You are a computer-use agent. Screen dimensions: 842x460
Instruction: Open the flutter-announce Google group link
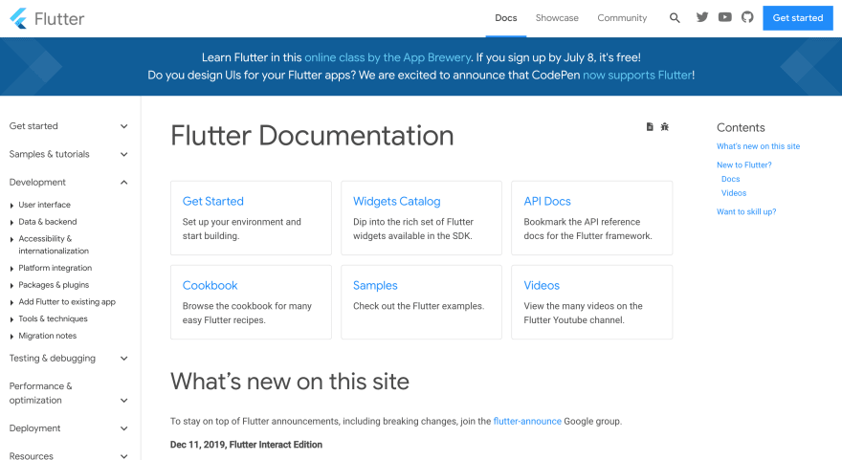(x=527, y=422)
